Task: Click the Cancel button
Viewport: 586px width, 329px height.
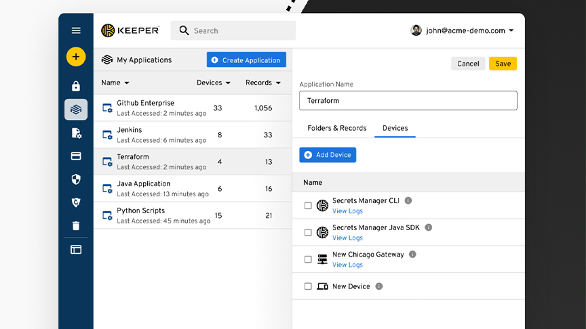Action: tap(468, 64)
